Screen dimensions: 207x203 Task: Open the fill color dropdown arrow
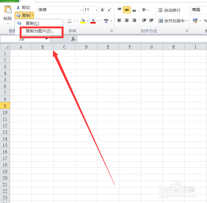(x=88, y=21)
